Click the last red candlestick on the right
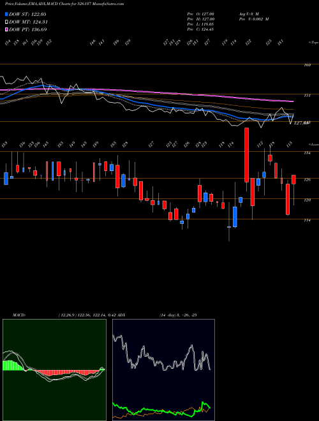The width and height of the screenshot is (319, 421). click(x=293, y=179)
